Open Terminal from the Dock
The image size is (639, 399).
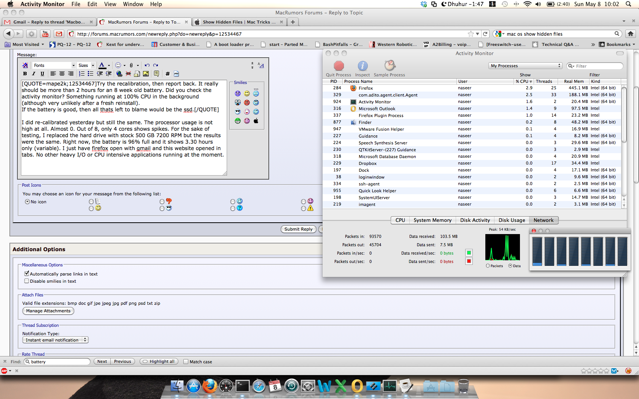coord(242,386)
